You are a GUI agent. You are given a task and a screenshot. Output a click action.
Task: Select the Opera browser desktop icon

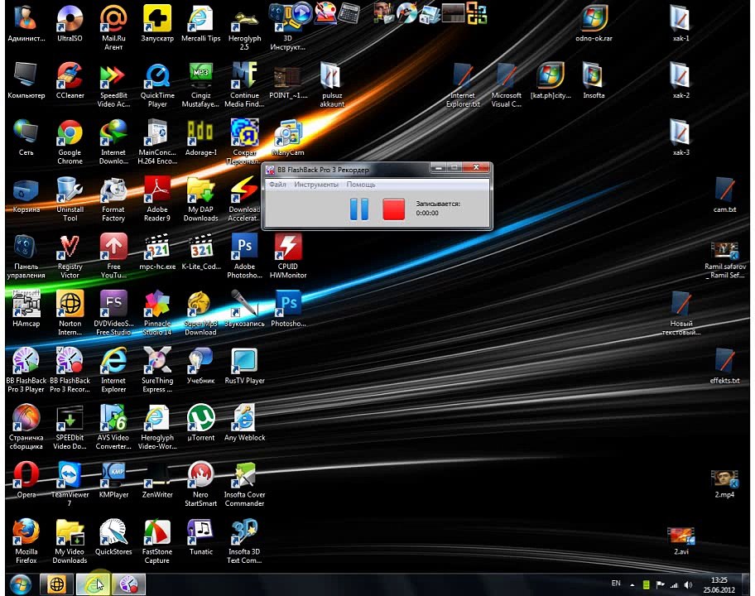(26, 480)
